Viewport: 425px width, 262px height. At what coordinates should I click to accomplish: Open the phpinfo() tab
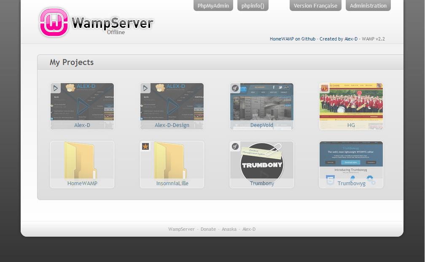[253, 6]
